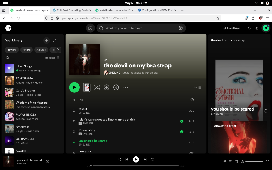Change track view with List dropdown
272x170 pixels.
tap(197, 87)
